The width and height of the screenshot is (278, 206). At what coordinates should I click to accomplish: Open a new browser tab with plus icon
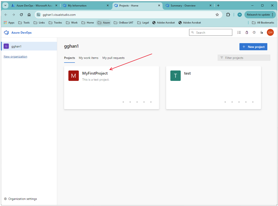pos(218,5)
